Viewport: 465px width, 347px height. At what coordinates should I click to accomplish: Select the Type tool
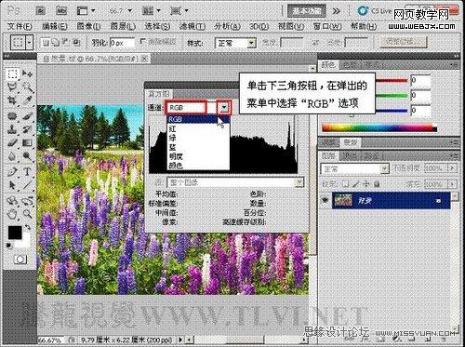[x=27, y=171]
